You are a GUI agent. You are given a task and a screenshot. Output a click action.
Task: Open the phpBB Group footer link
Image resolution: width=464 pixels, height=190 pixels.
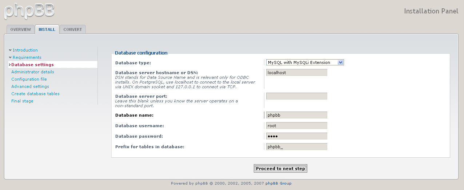coord(278,183)
